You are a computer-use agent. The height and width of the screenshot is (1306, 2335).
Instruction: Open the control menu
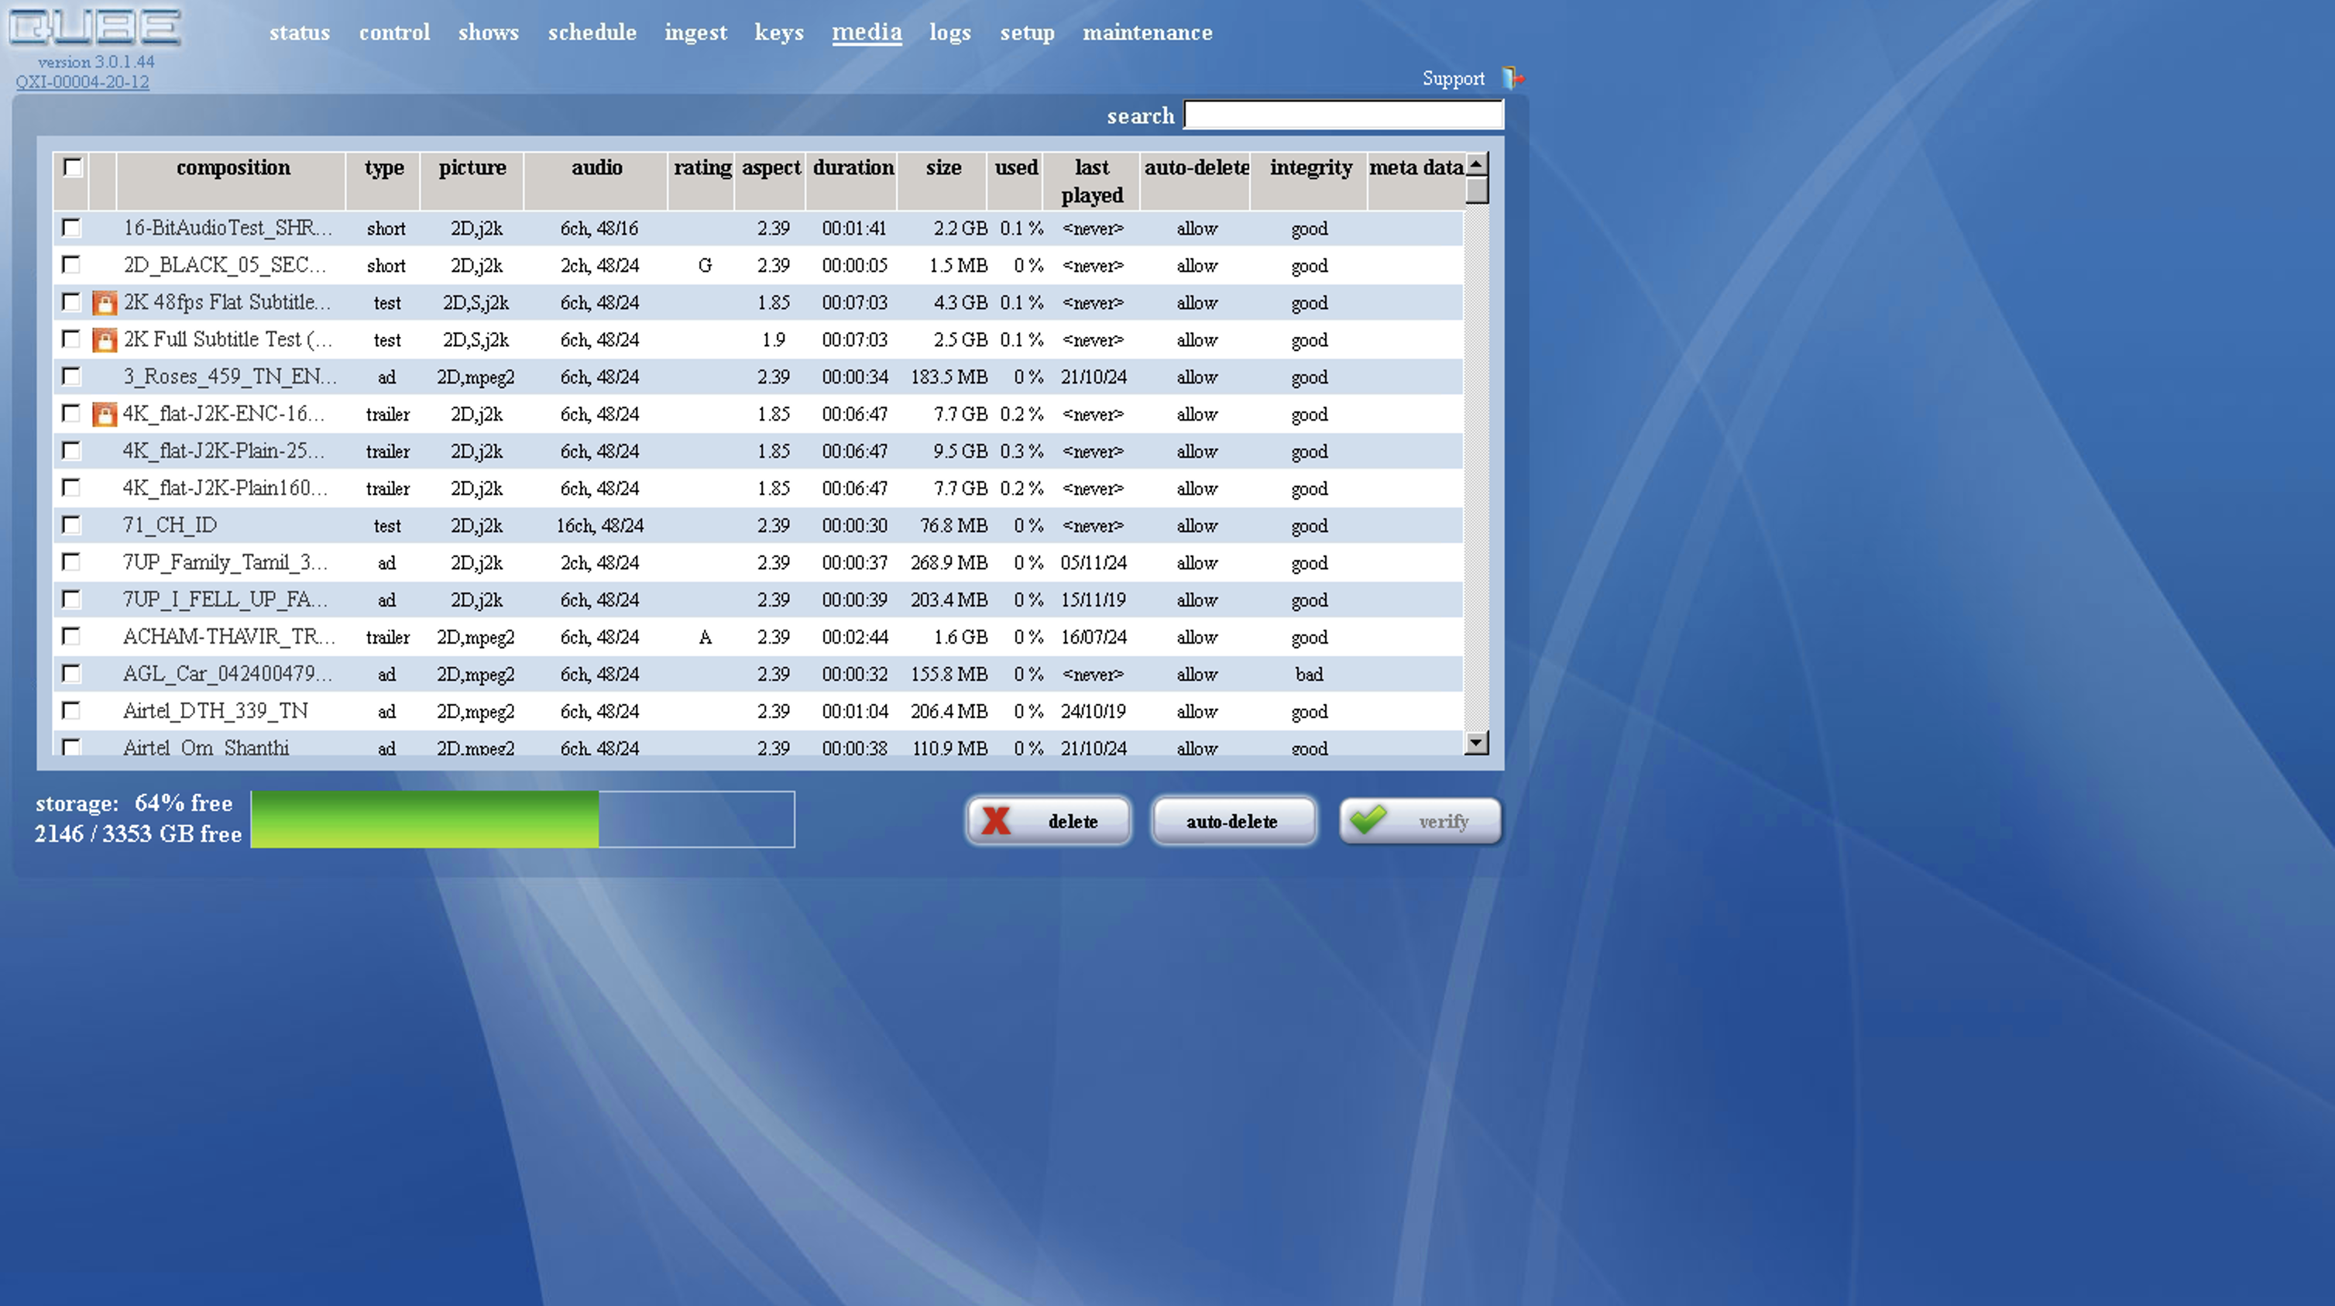(394, 33)
